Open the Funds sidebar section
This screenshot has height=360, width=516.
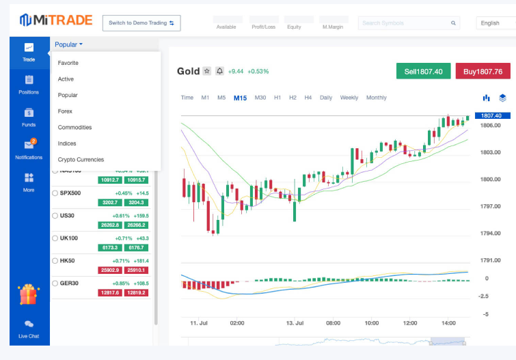tap(29, 117)
